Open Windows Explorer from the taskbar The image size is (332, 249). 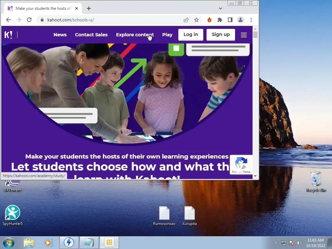coord(29,243)
